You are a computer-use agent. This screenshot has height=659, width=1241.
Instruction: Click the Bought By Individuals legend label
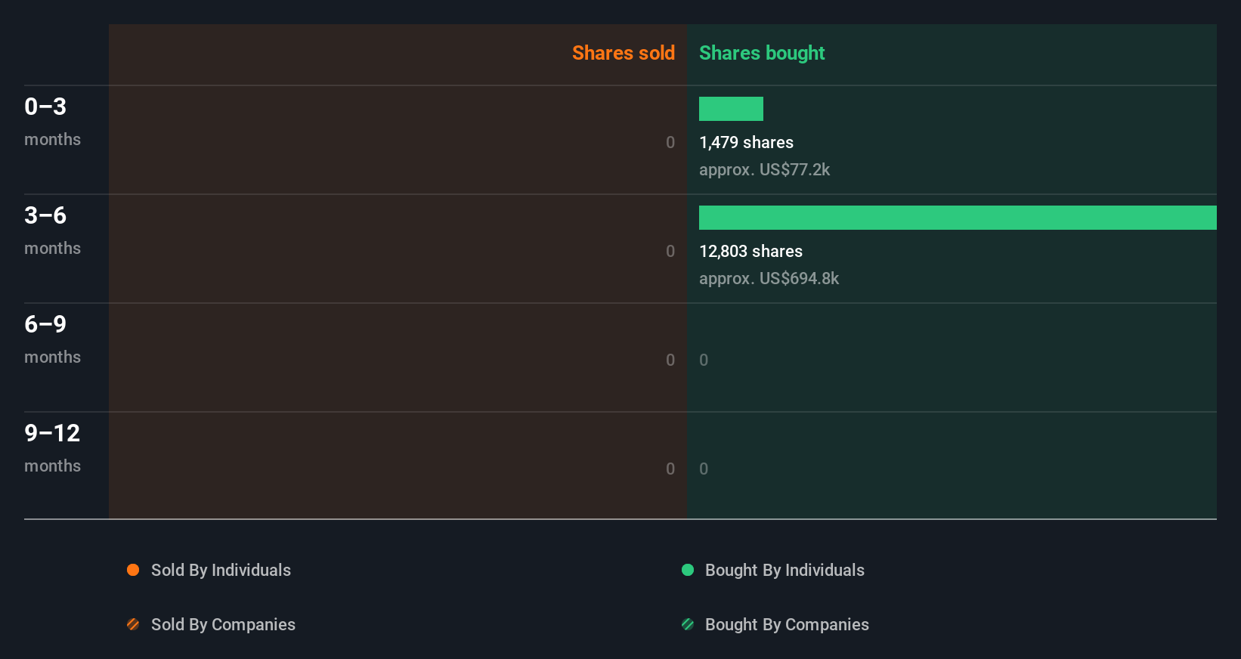(785, 570)
